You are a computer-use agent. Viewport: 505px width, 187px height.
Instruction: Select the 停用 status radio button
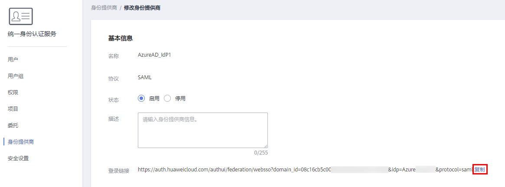pos(167,99)
